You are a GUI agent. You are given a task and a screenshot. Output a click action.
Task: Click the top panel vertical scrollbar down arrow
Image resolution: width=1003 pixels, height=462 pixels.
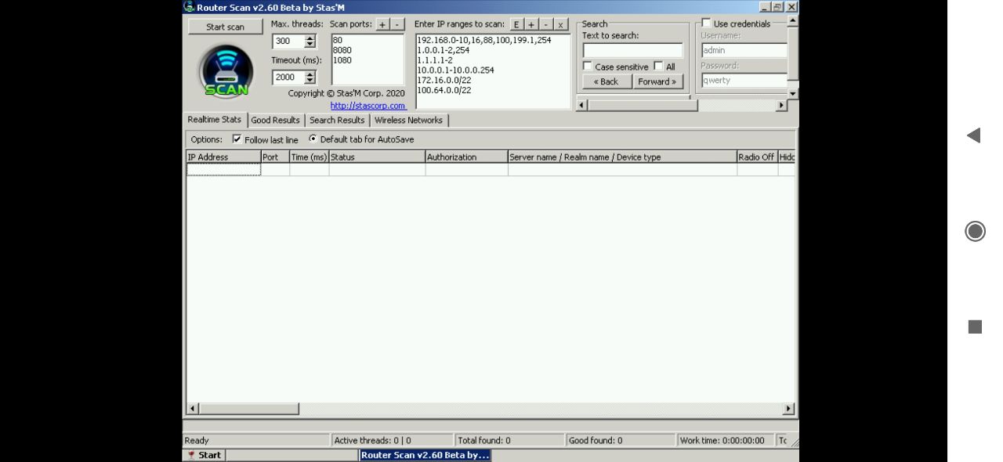(x=793, y=93)
